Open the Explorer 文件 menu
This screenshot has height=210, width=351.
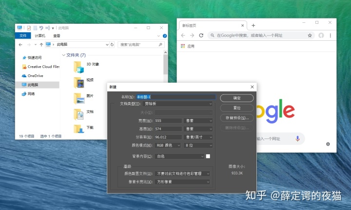[23, 35]
